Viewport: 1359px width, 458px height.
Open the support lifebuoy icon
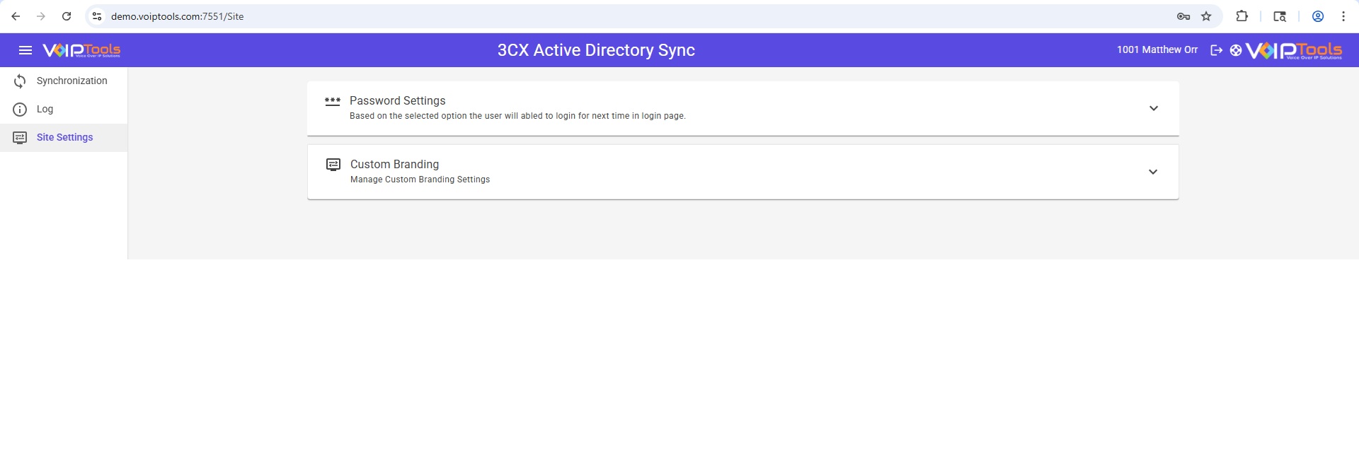pyautogui.click(x=1235, y=50)
